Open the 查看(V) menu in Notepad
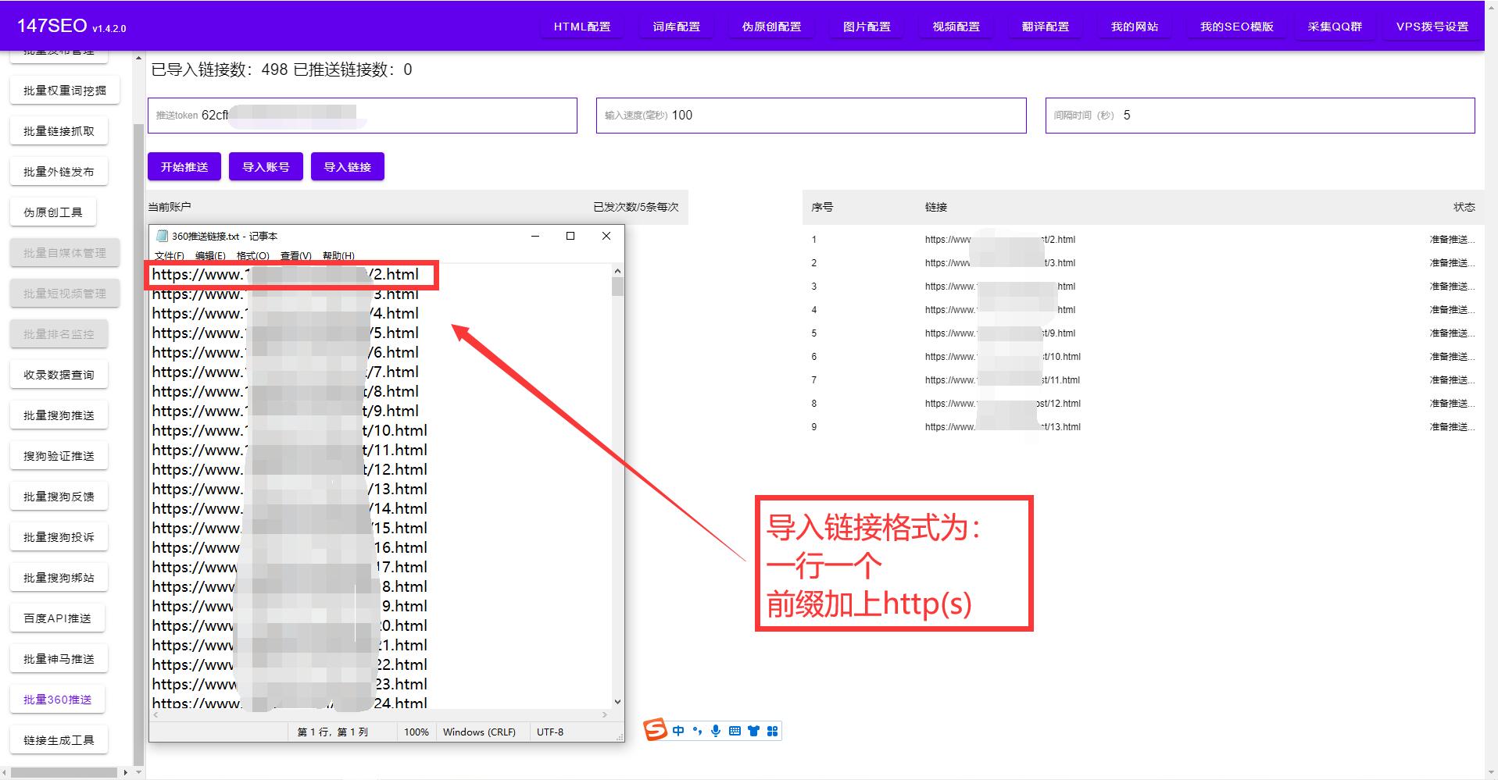The height and width of the screenshot is (780, 1498). pos(294,255)
